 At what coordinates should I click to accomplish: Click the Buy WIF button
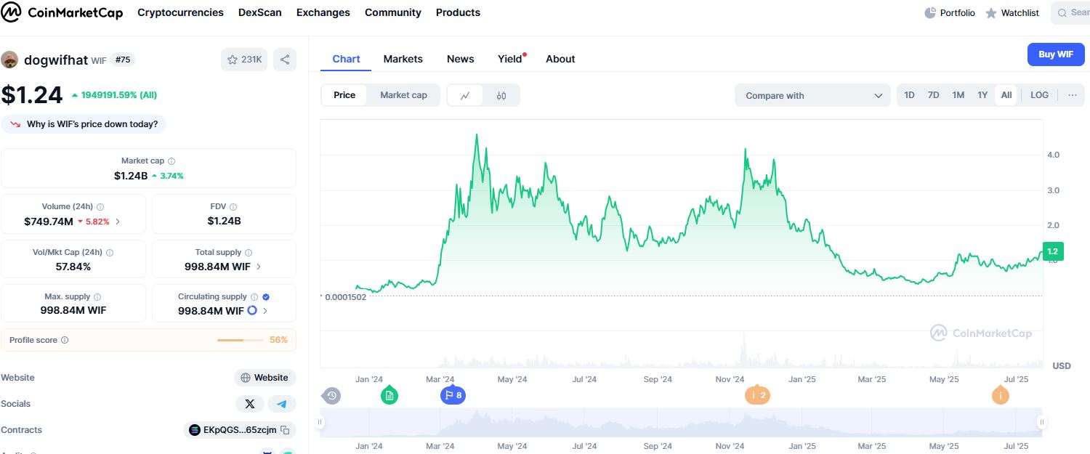[x=1056, y=54]
